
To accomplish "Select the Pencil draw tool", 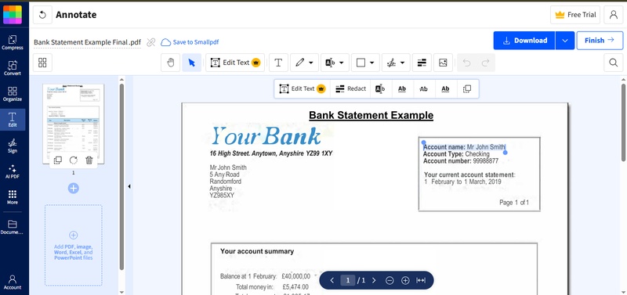I will coord(300,63).
